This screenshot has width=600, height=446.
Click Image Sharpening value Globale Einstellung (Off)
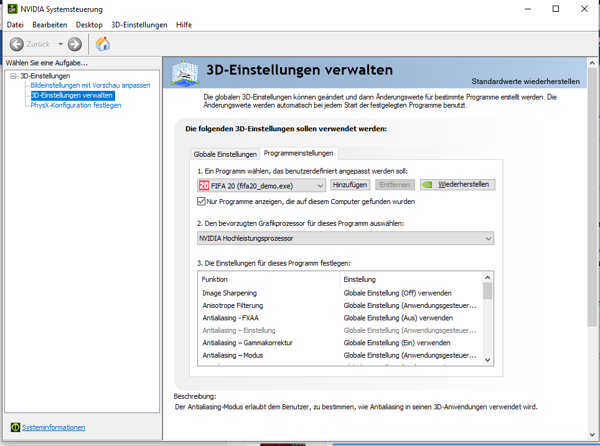click(x=398, y=293)
